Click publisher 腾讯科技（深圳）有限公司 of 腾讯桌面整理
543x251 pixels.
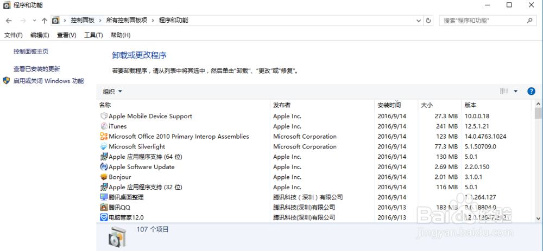[x=308, y=197]
